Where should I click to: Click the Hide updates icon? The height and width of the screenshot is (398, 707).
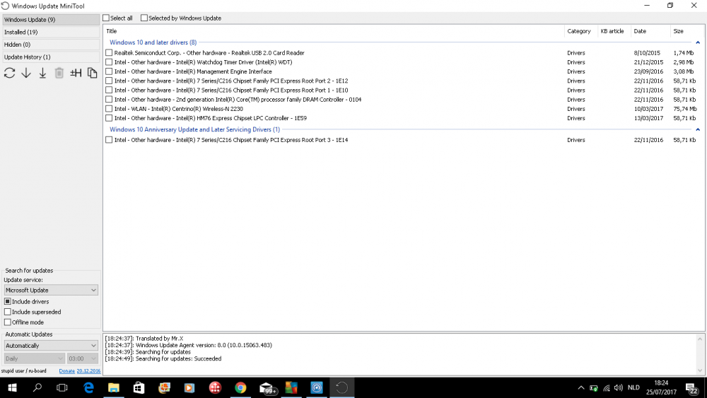[x=76, y=73]
